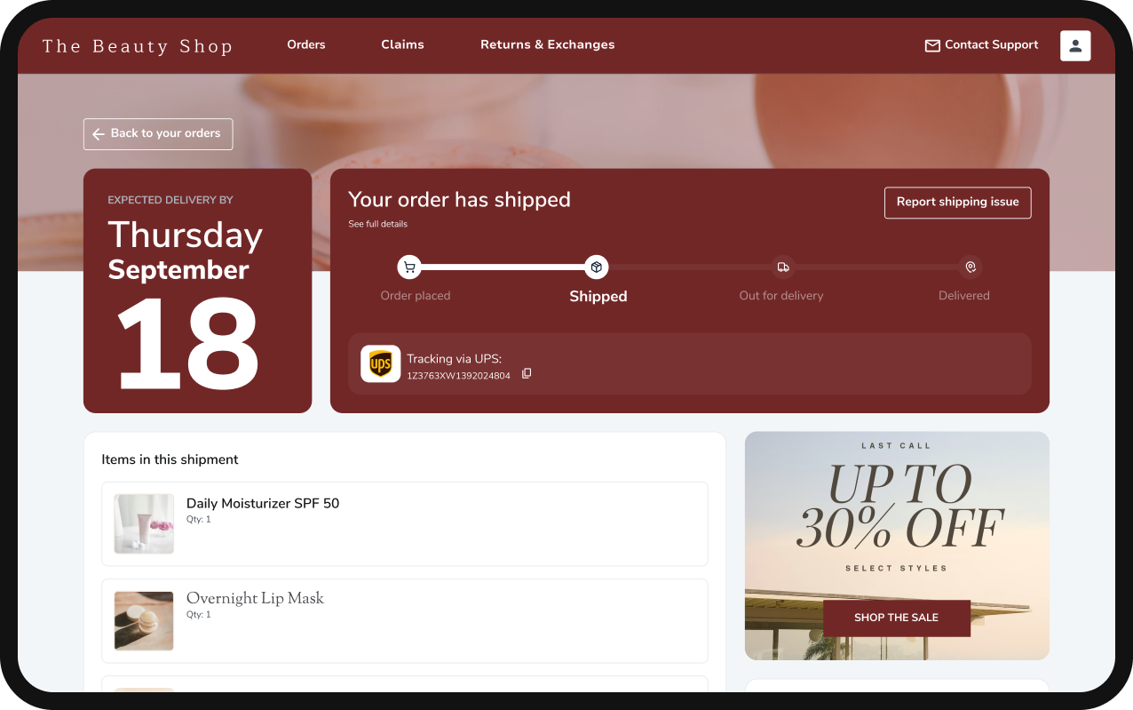Click the 'Items in this shipment' heading
This screenshot has height=710, width=1133.
[170, 459]
